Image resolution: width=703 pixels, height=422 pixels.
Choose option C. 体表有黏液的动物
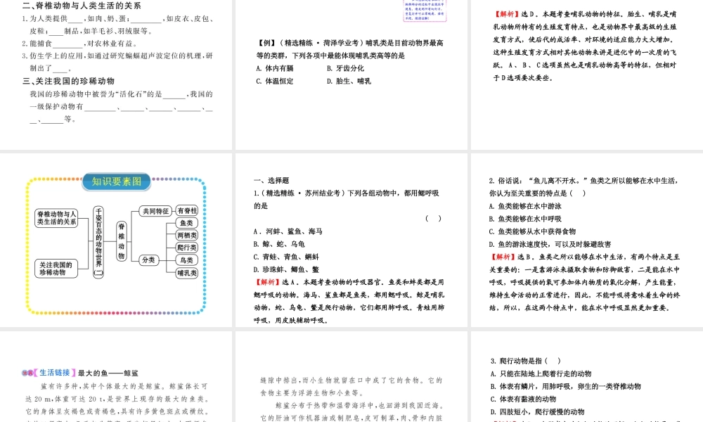(x=523, y=399)
